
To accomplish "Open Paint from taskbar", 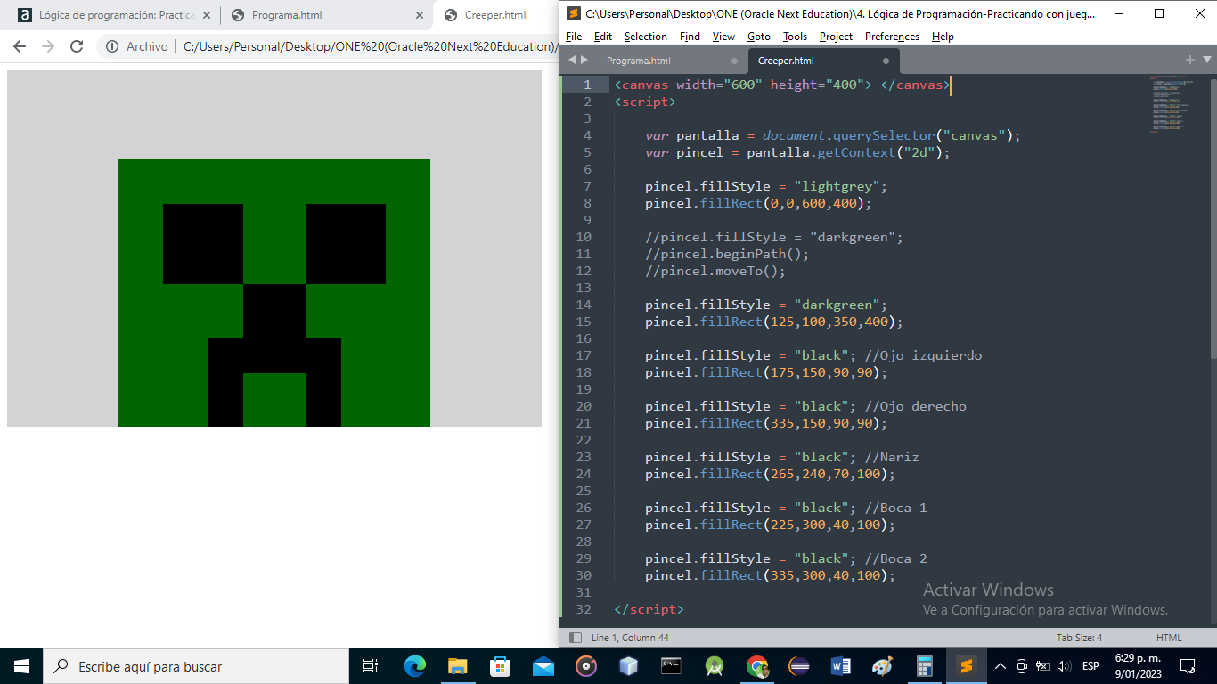I will click(x=882, y=666).
